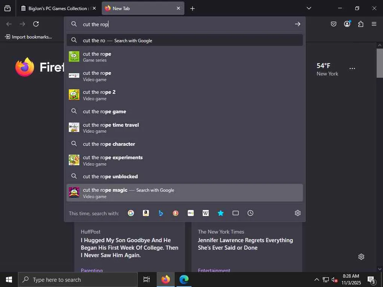This screenshot has width=383, height=287.
Task: Select 'cut the rope time travel' suggestion
Action: (x=185, y=128)
